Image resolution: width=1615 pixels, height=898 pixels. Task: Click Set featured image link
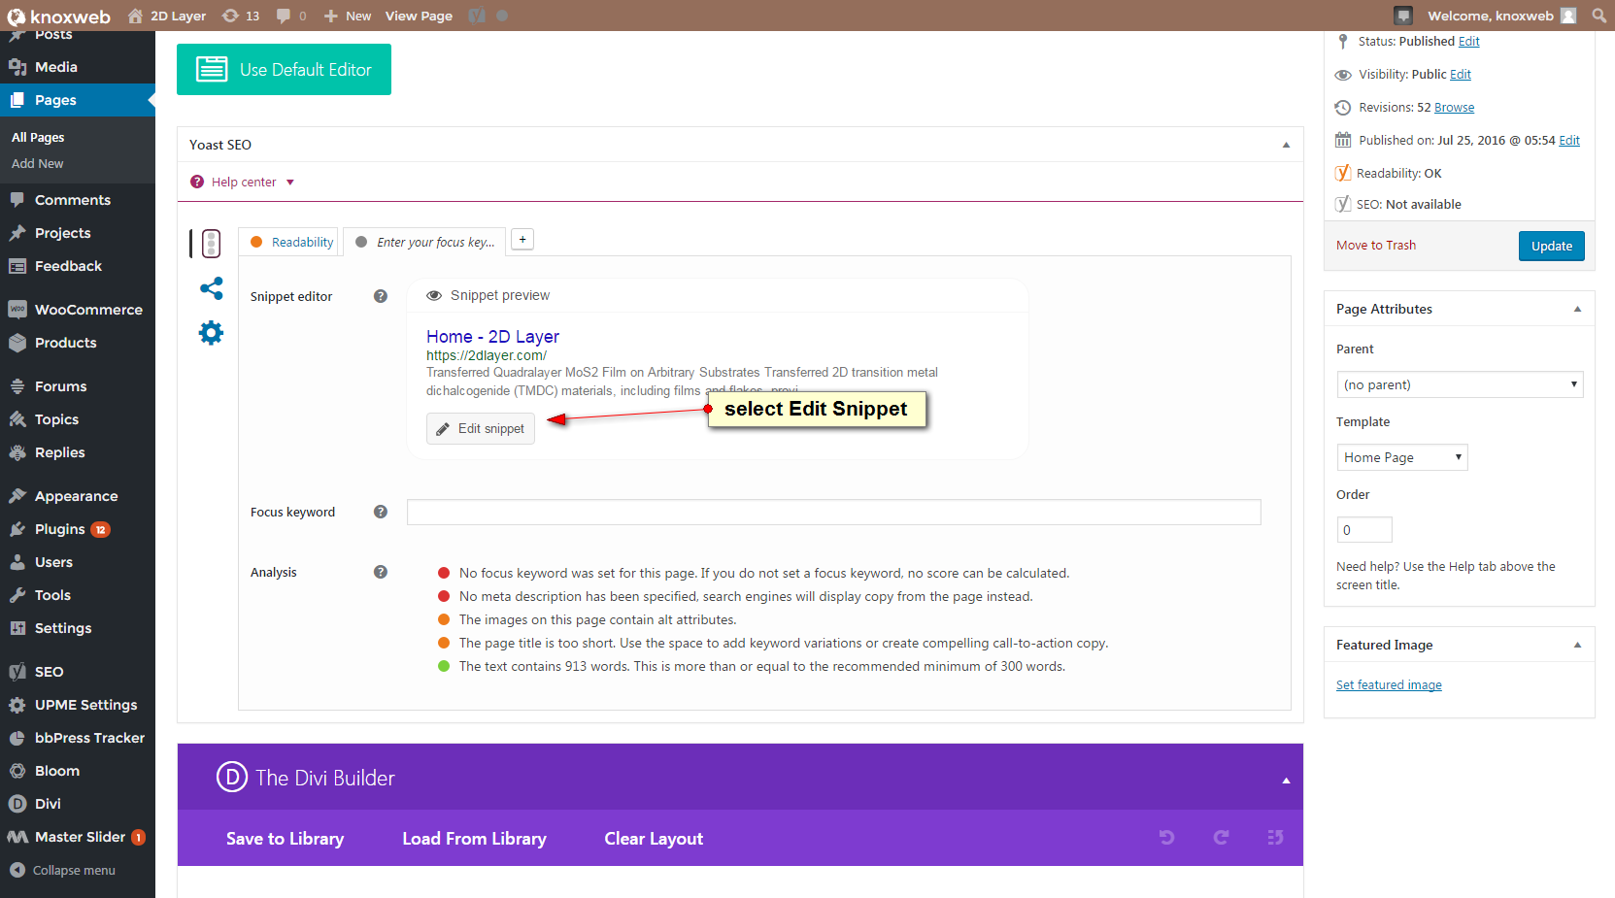[1389, 685]
